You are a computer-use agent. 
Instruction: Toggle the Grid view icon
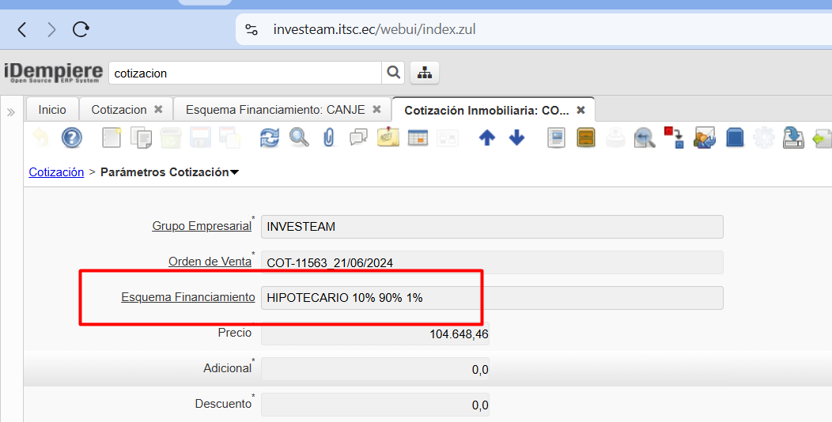point(418,138)
